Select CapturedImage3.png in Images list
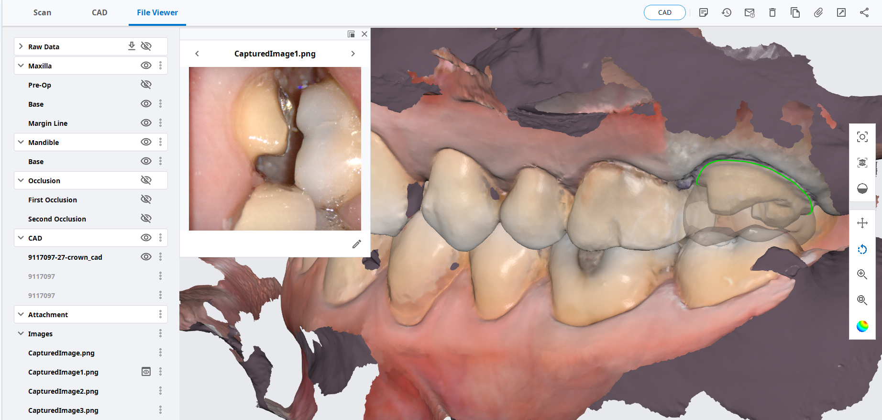882x420 pixels. (63, 410)
